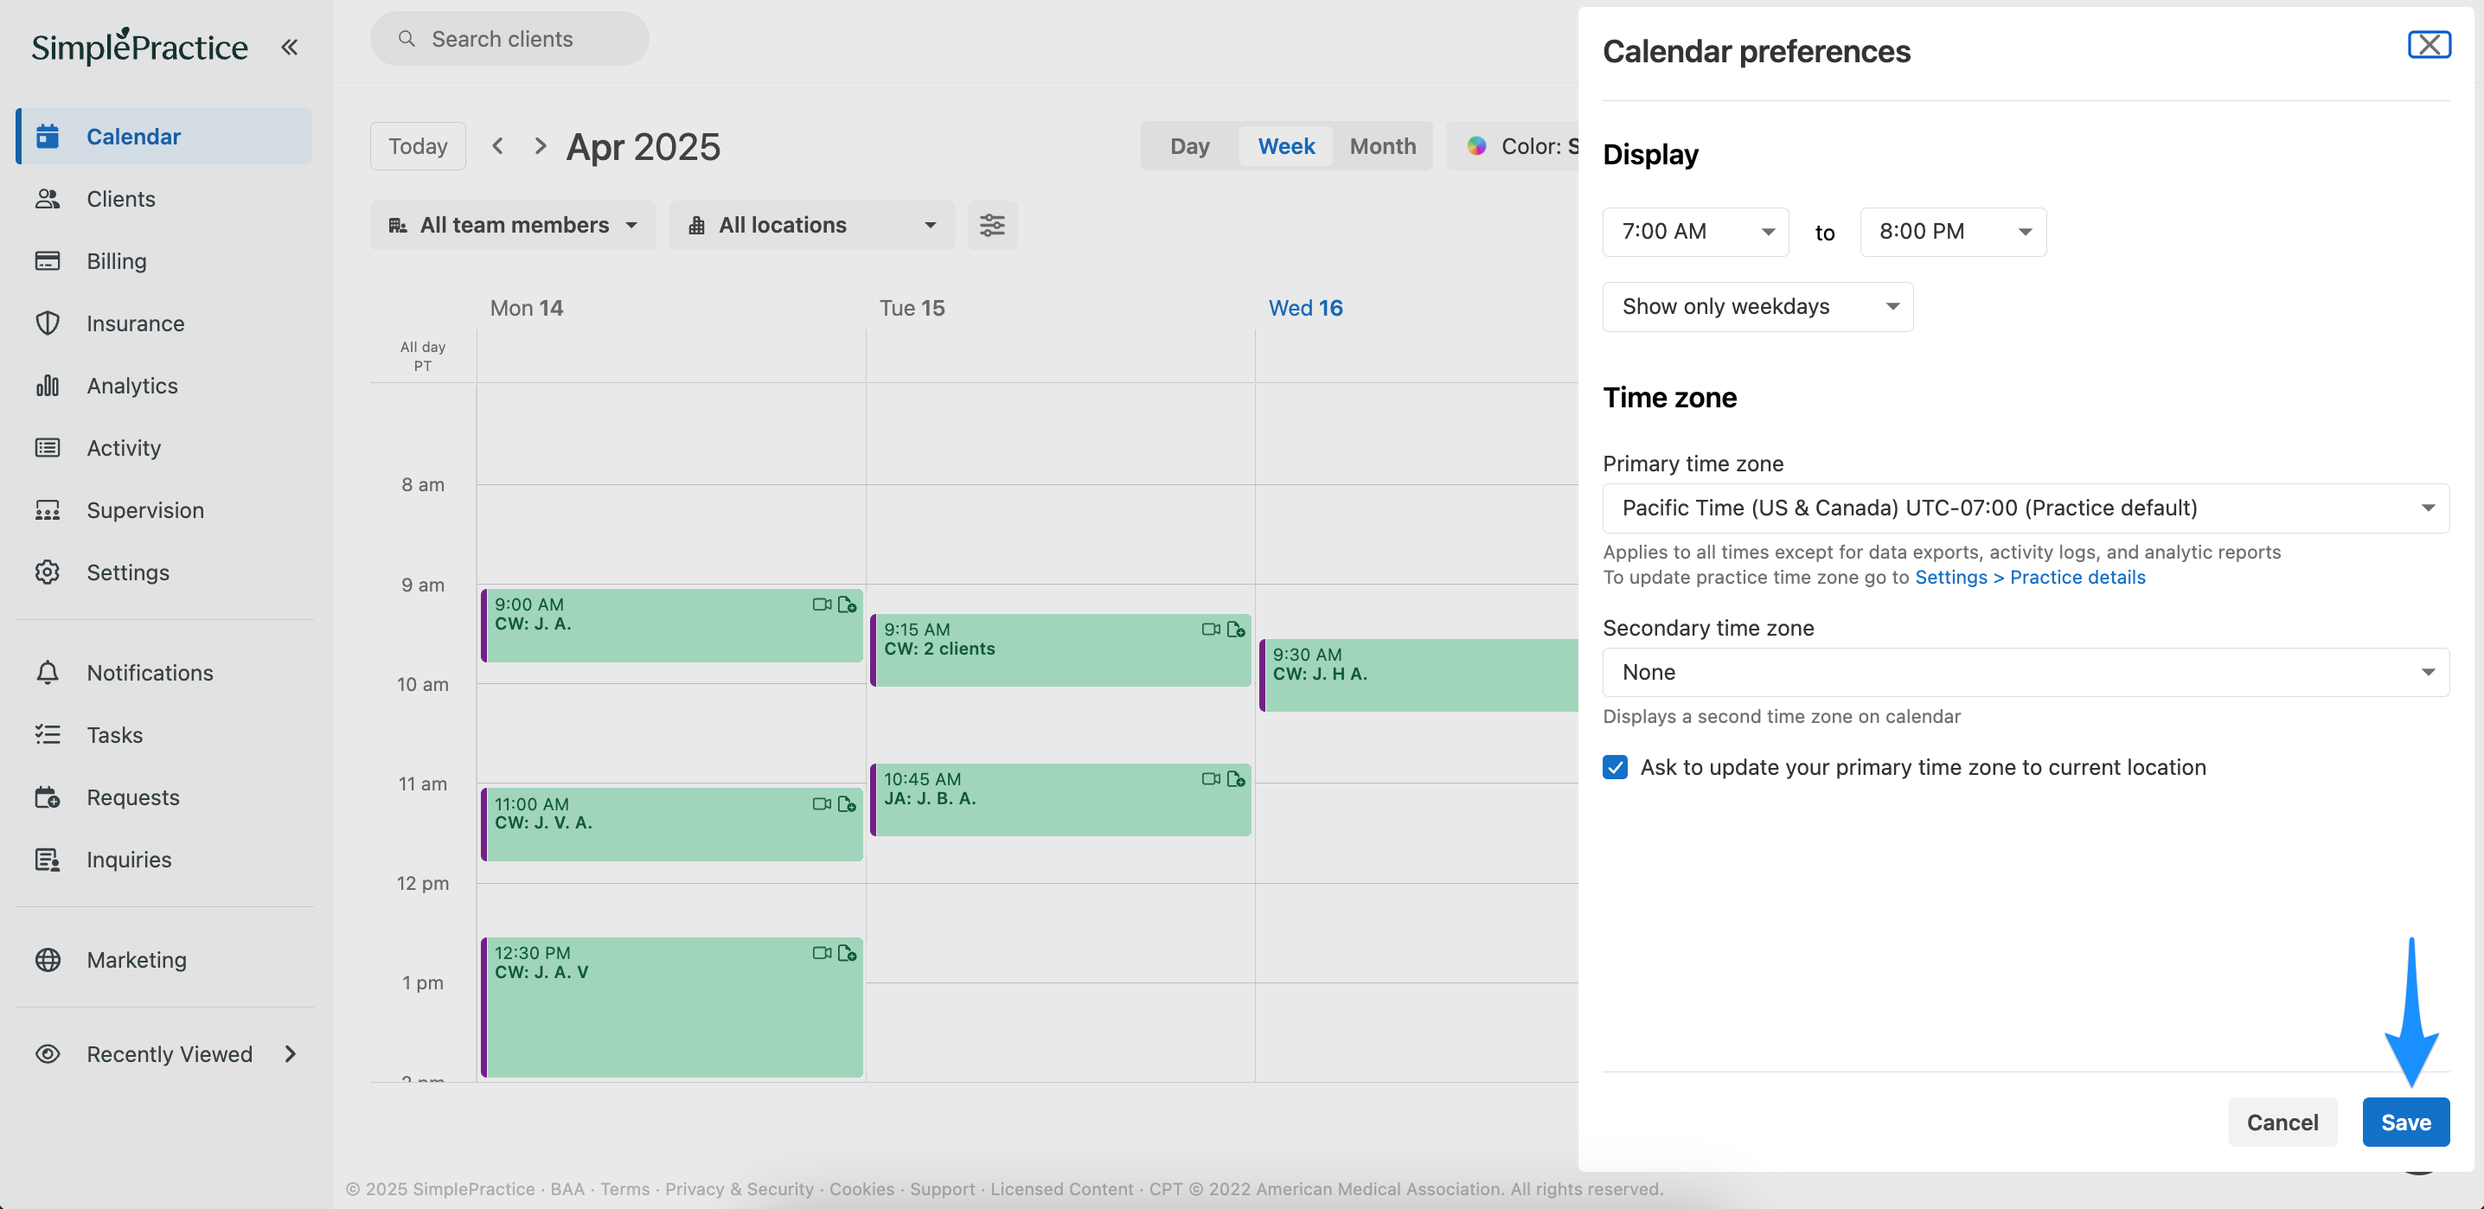This screenshot has height=1209, width=2484.
Task: Follow Settings > Practice details link
Action: point(2030,578)
